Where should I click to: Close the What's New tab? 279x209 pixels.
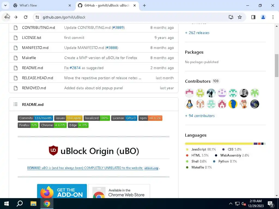(70, 5)
